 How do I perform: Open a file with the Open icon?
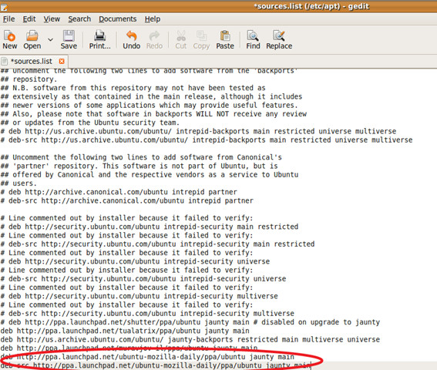coord(32,39)
